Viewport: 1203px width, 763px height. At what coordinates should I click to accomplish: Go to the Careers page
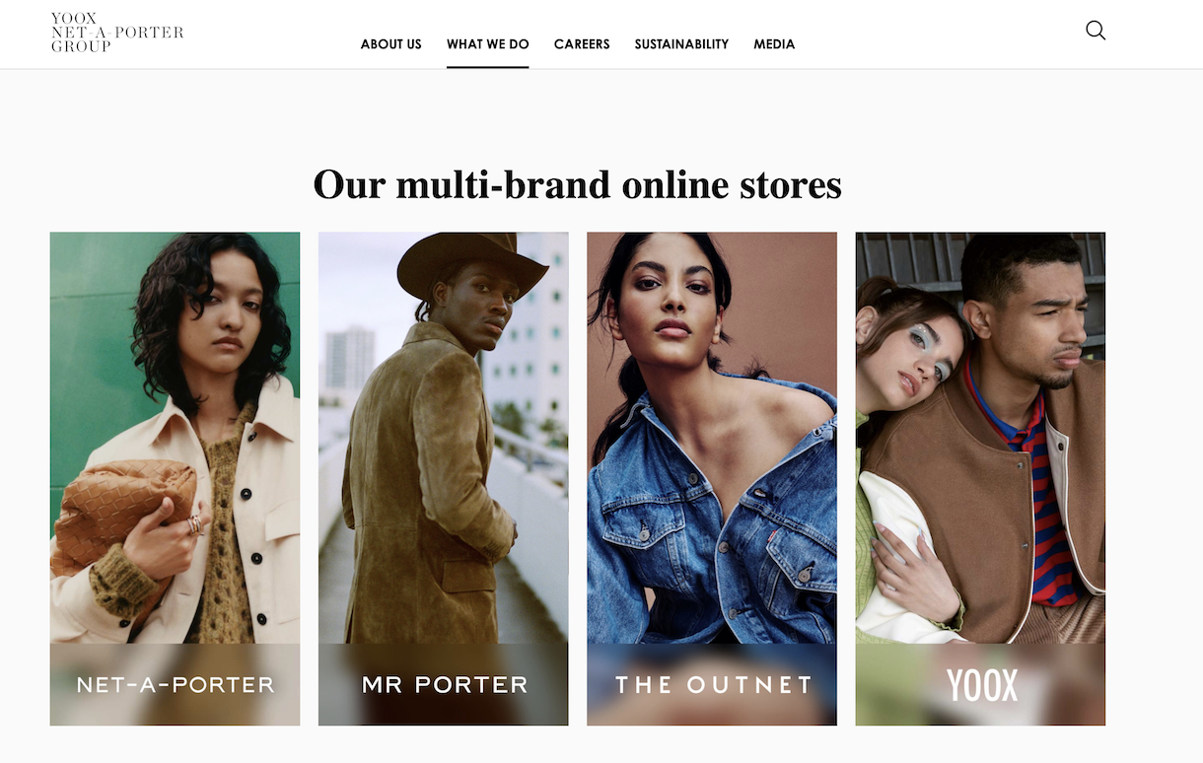582,44
